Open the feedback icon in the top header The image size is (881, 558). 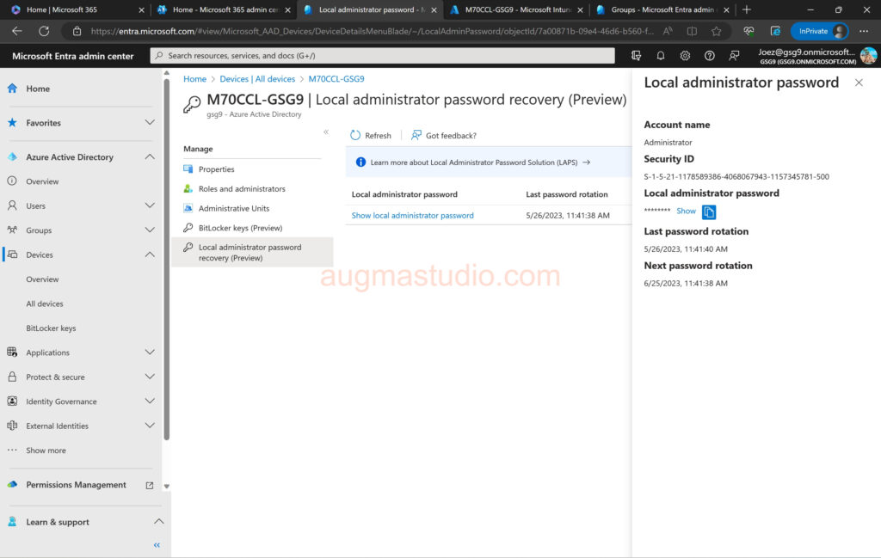pos(734,56)
